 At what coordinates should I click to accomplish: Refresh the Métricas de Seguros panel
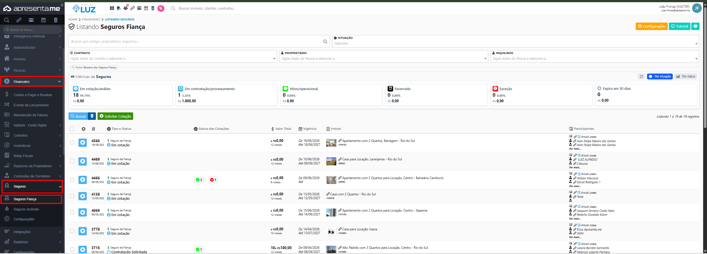click(641, 77)
